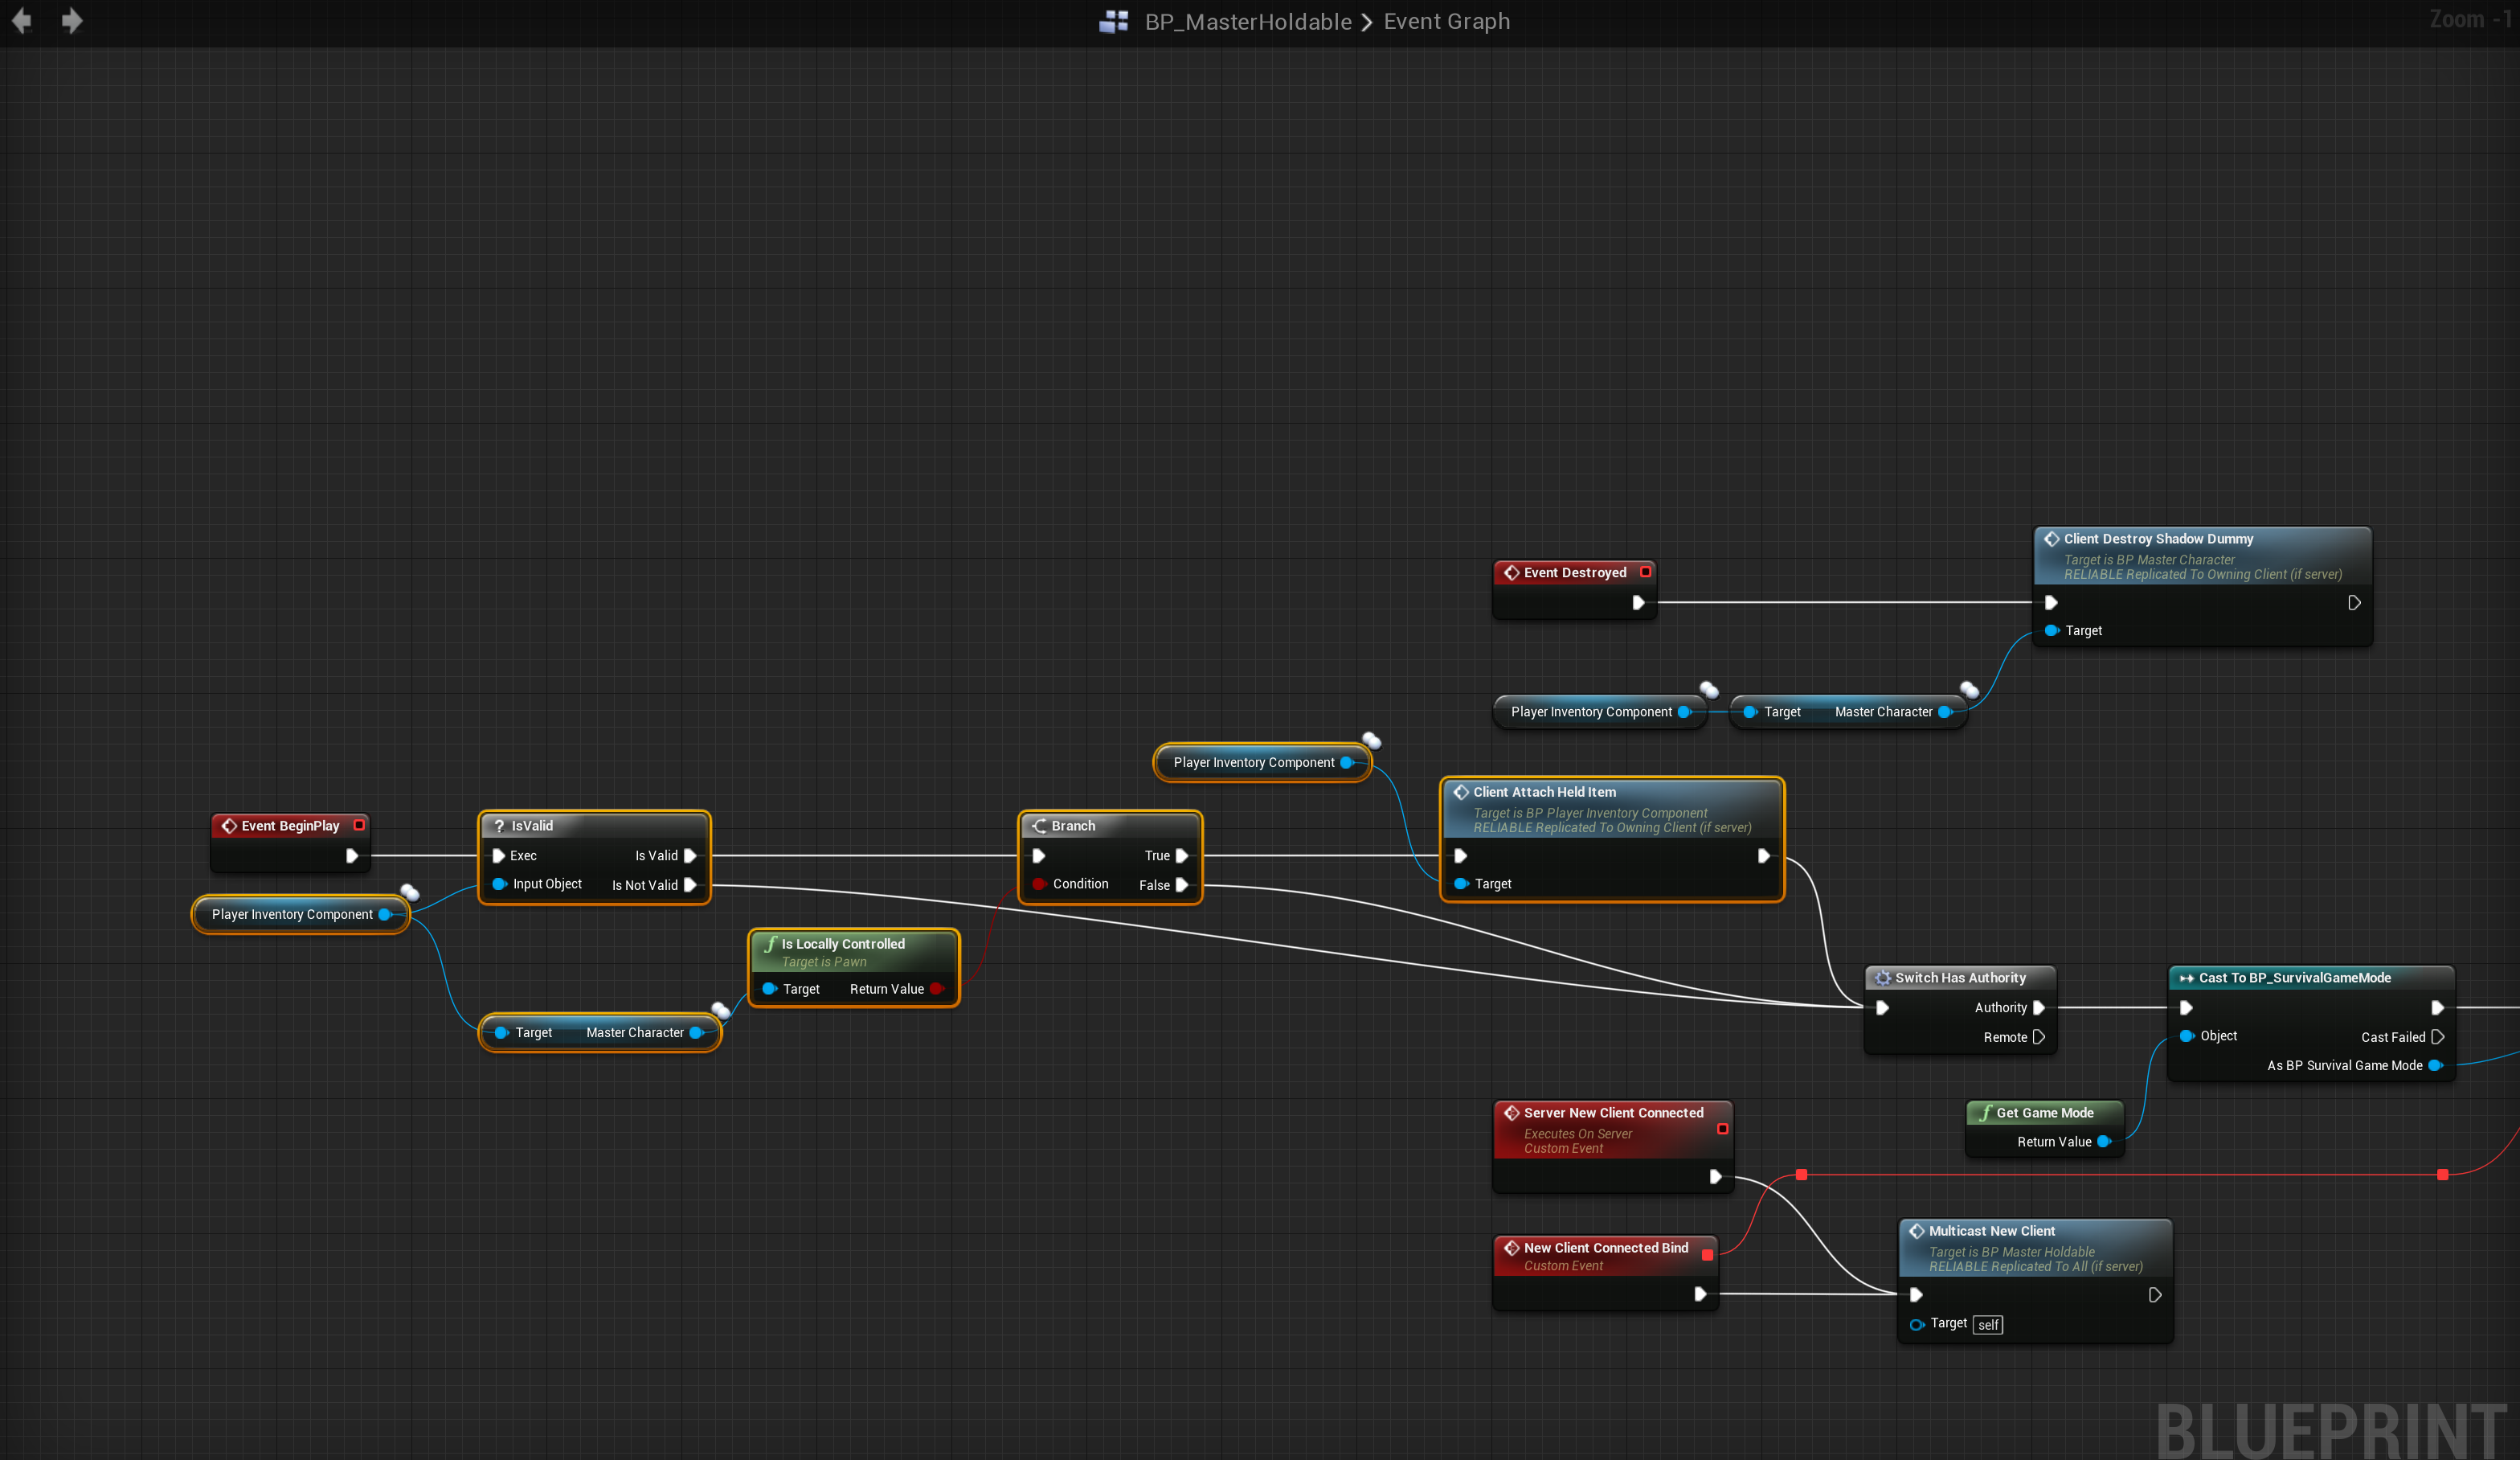Select Event Graph in the breadcrumb
The image size is (2520, 1460).
pos(1446,21)
